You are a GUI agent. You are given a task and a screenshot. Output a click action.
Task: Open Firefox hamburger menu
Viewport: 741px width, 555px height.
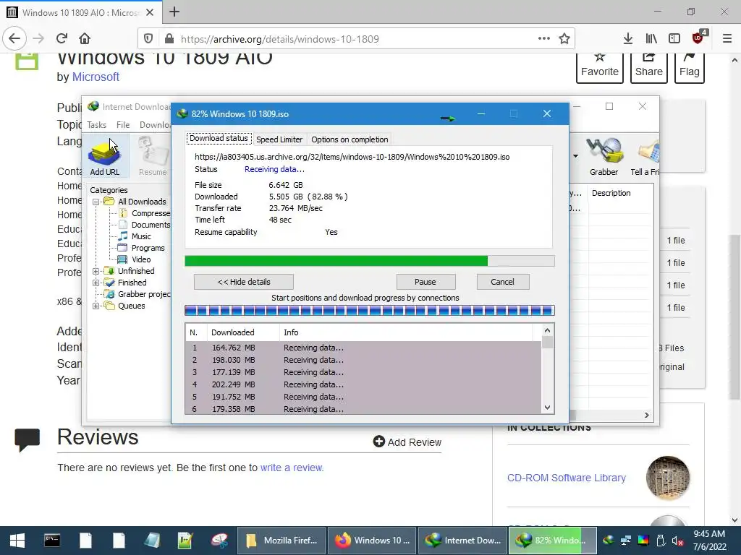click(x=727, y=39)
